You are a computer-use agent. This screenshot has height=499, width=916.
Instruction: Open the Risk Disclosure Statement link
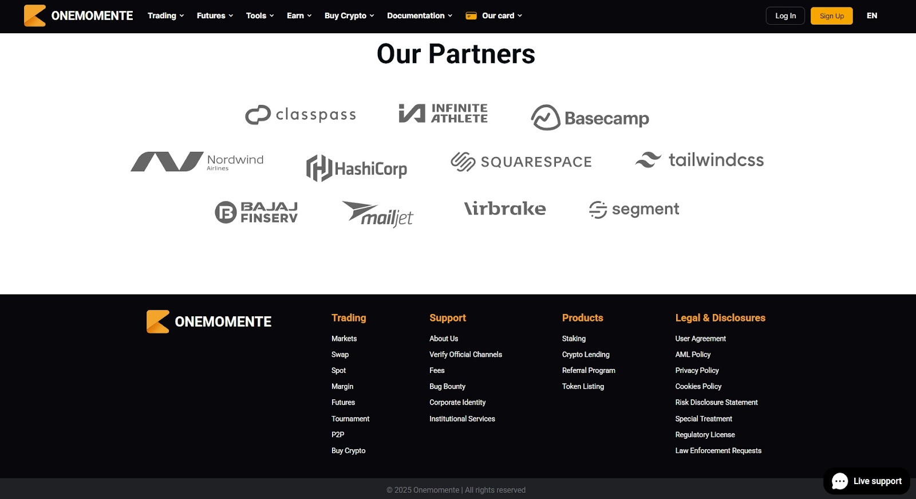tap(716, 403)
